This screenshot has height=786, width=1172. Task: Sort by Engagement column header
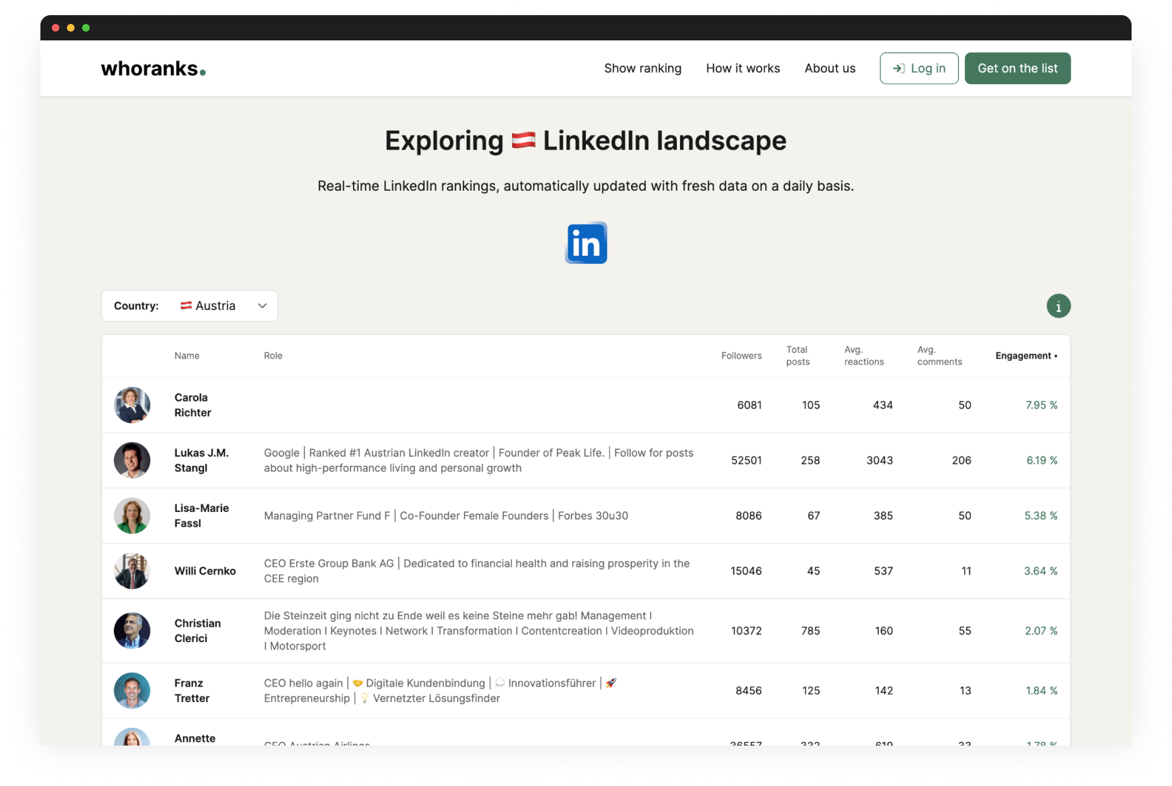coord(1026,356)
